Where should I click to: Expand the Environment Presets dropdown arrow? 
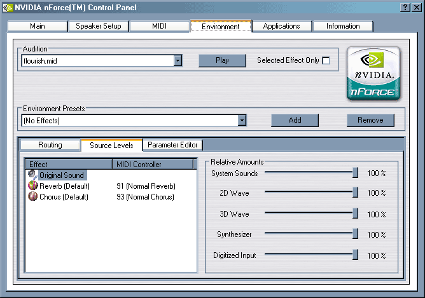pyautogui.click(x=242, y=120)
